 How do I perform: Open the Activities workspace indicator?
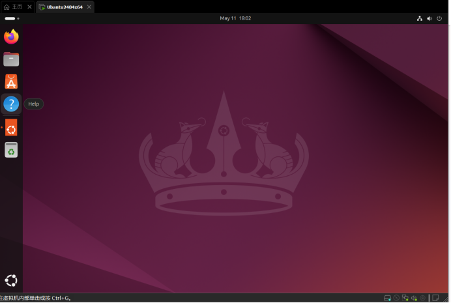[12, 18]
